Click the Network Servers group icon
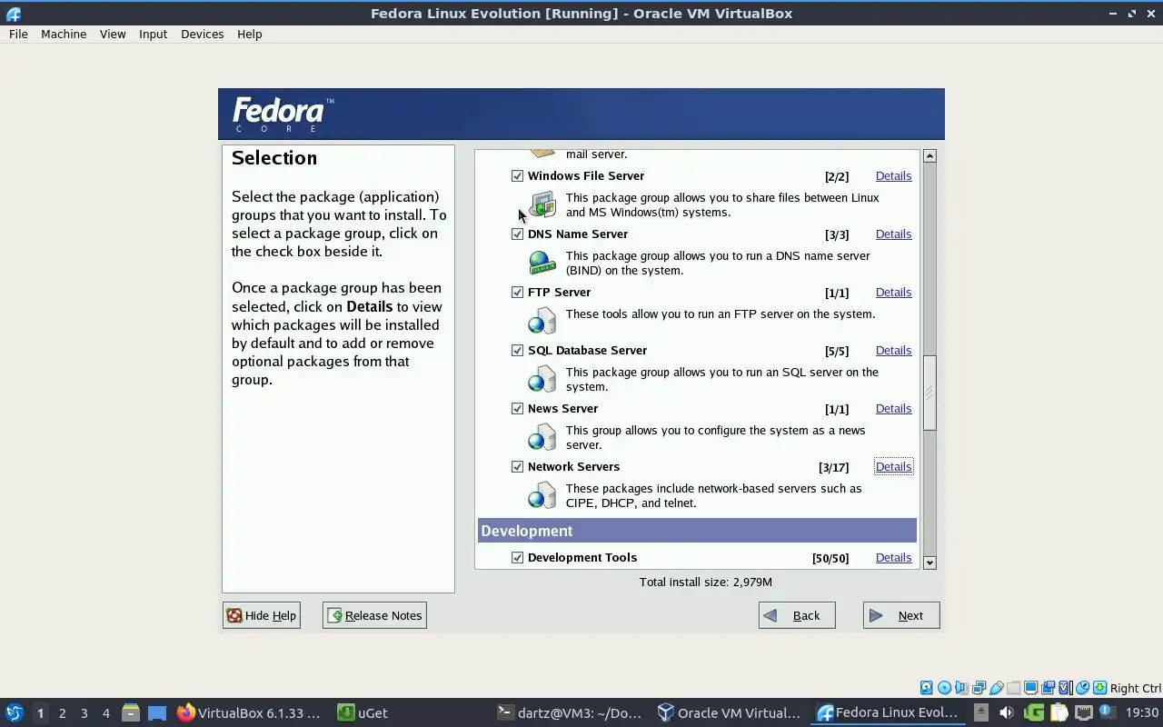Screen dimensions: 1163x727 point(542,494)
